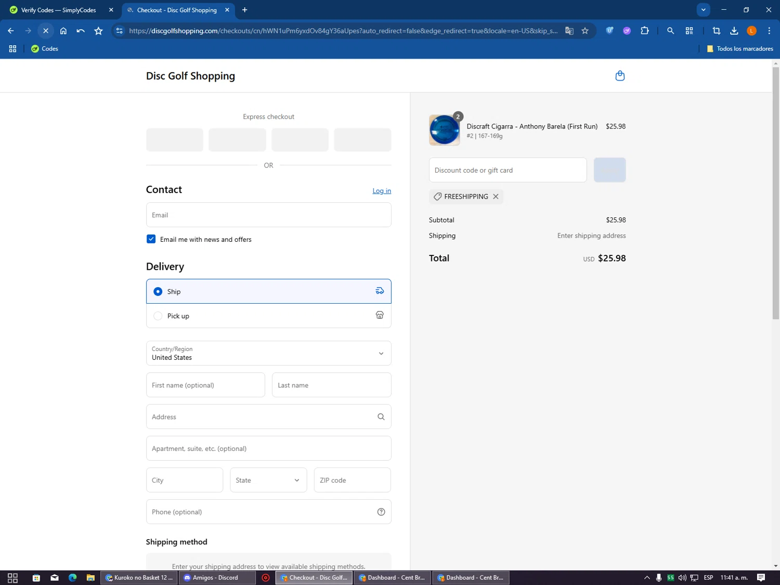Stop loading the page
Image resolution: width=780 pixels, height=585 pixels.
coord(46,31)
